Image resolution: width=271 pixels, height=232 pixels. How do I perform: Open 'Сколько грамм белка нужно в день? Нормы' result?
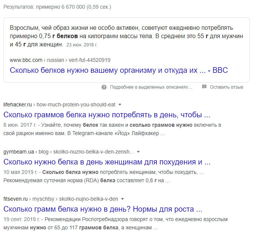(x=103, y=209)
